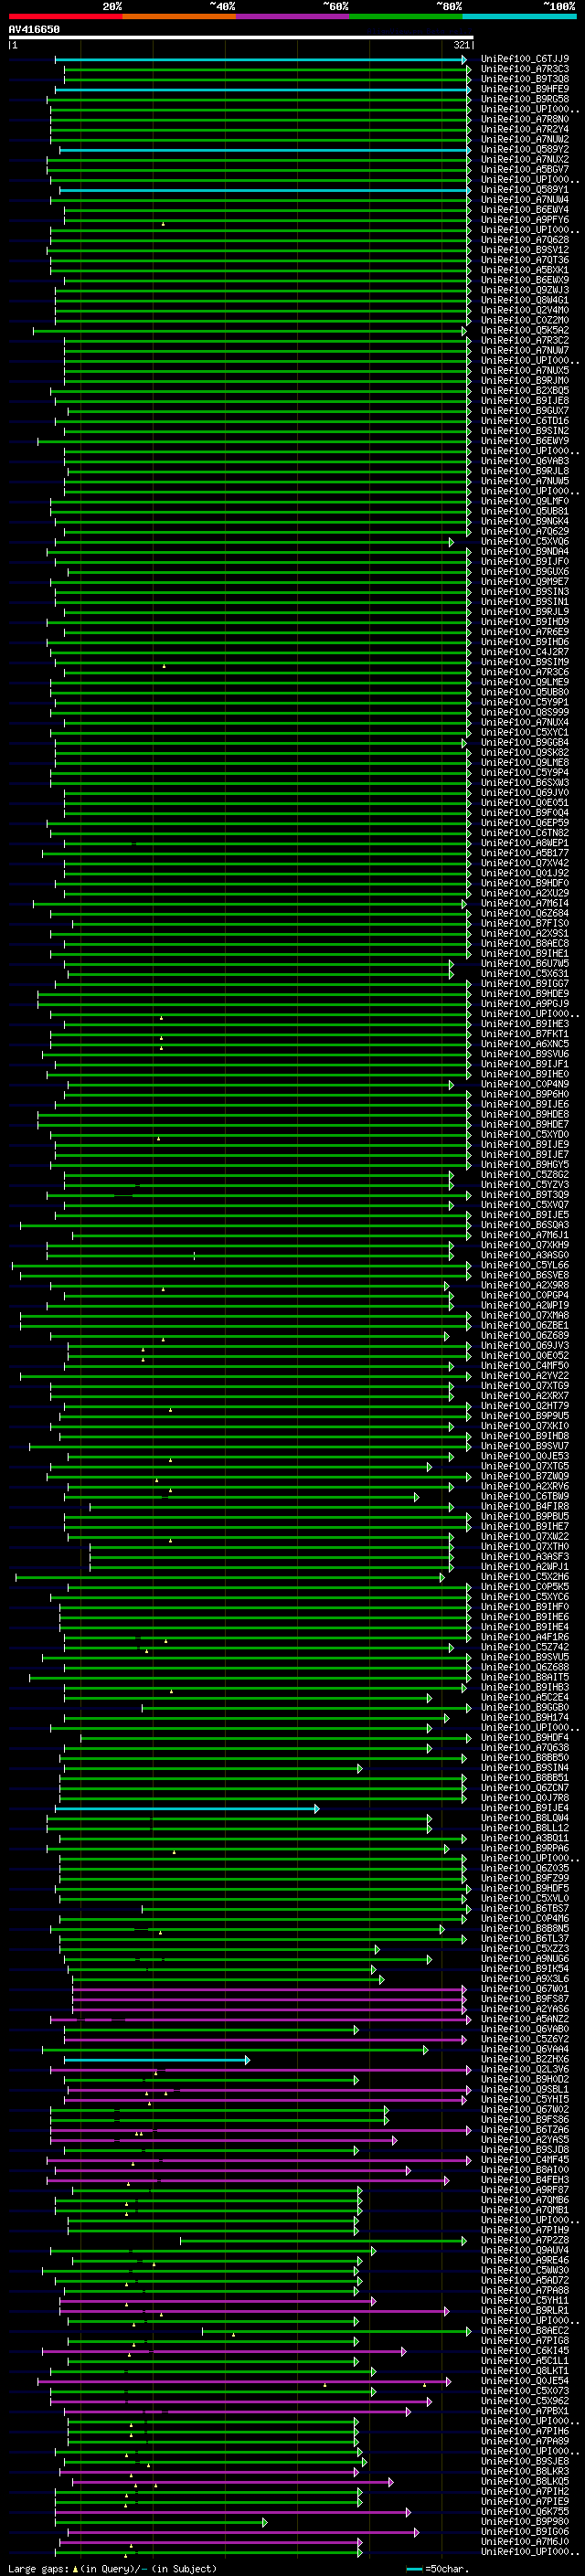Screen dimensions: 585x2576
Task: Click the UniRef100_A3ASG0 label
Action: 525,1255
